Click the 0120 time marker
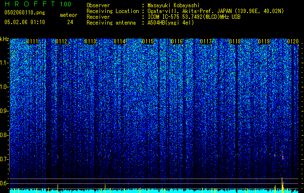The width and height of the screenshot is (304, 193). [293, 41]
